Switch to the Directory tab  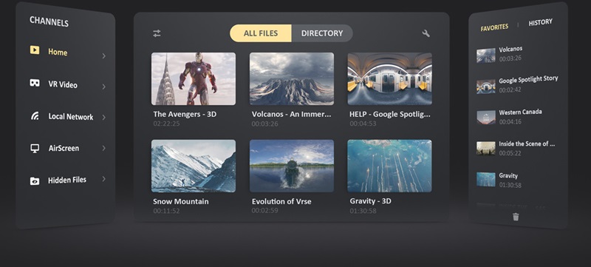(322, 33)
